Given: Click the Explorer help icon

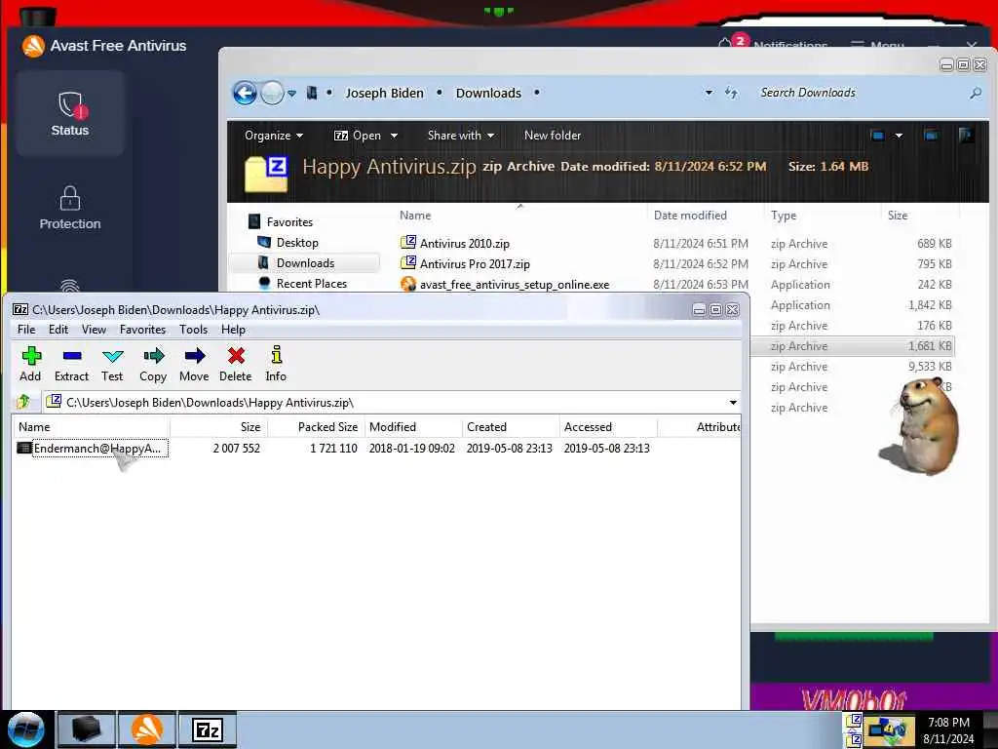Looking at the screenshot, I should click(x=966, y=135).
